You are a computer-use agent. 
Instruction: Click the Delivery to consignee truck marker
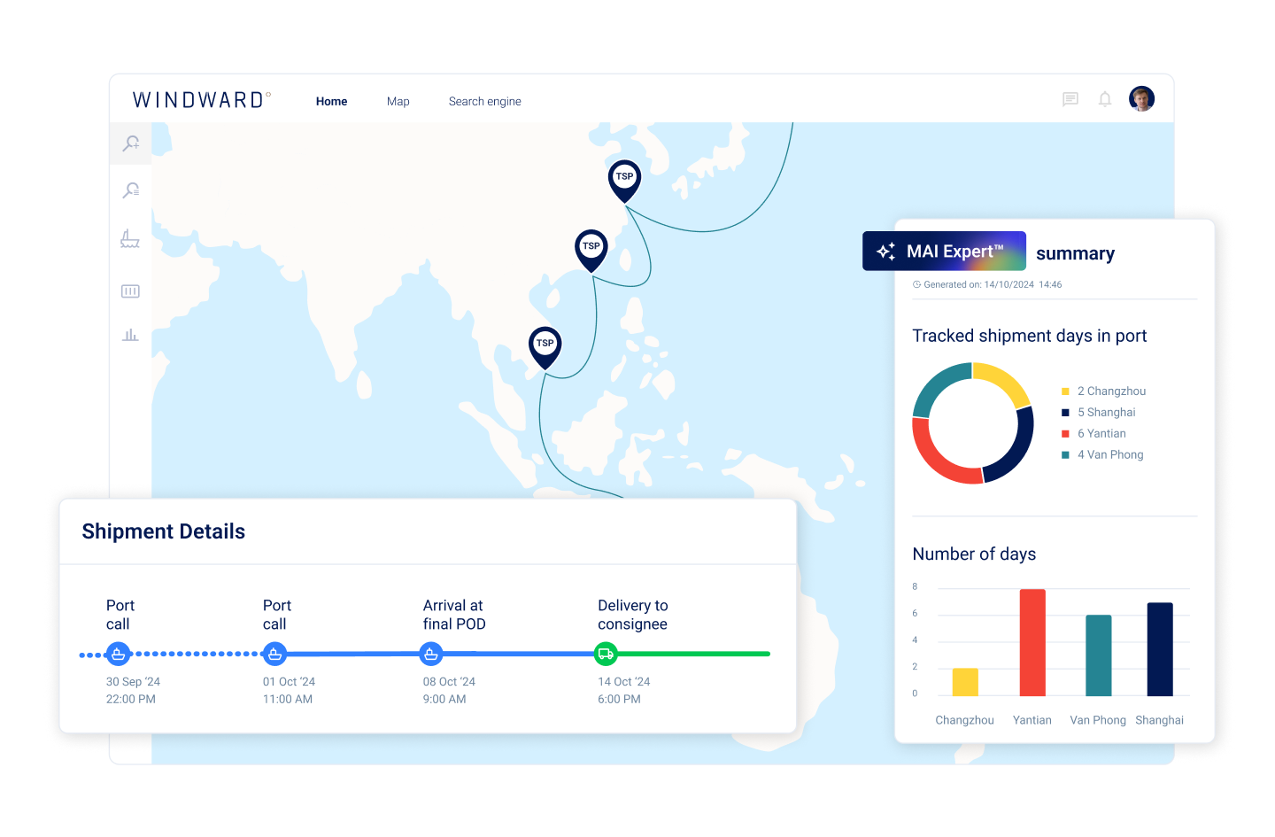pos(606,655)
